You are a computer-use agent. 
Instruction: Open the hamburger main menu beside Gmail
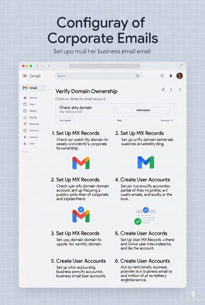tap(25, 76)
